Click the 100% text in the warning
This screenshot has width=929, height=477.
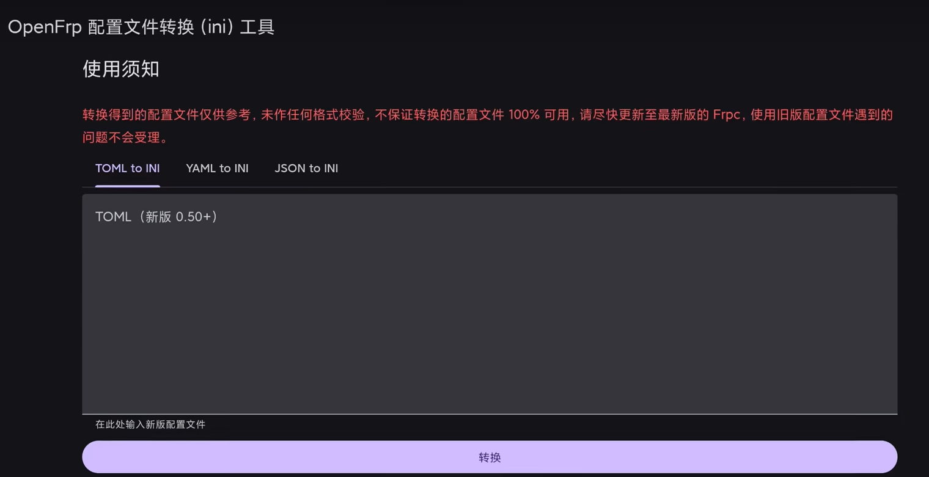click(x=524, y=115)
